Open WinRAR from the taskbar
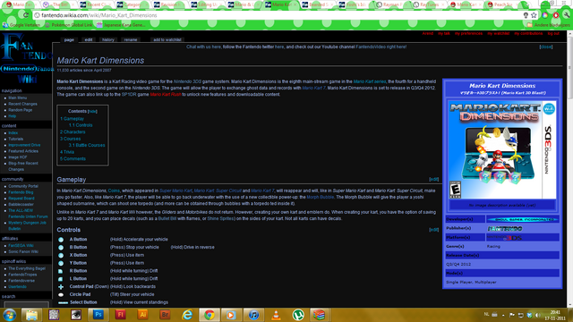The width and height of the screenshot is (573, 322). pyautogui.click(x=319, y=315)
